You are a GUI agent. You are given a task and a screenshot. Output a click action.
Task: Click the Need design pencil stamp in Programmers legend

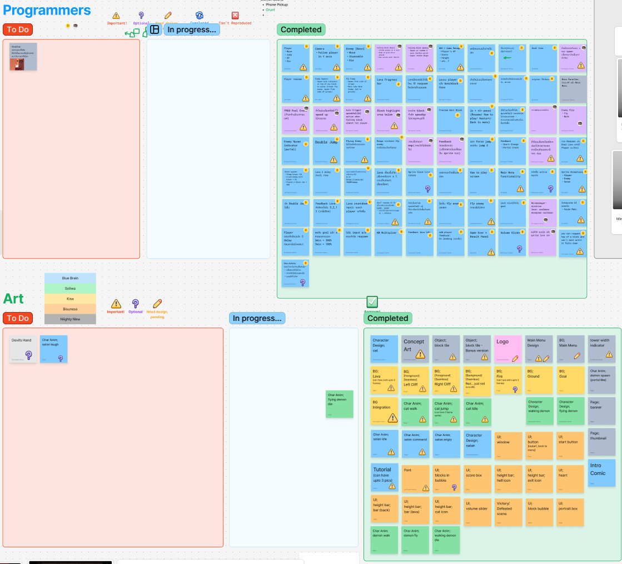168,16
